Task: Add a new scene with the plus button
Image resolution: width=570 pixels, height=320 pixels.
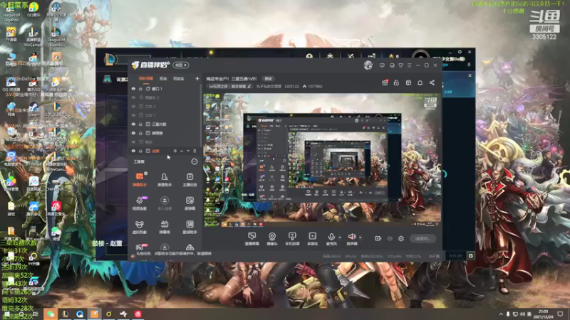Action: point(197,78)
